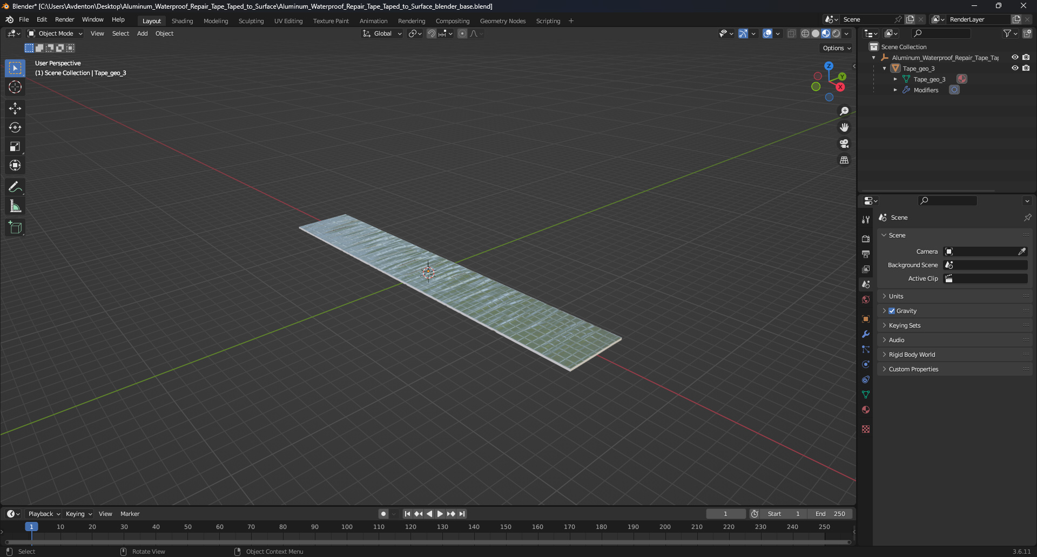The image size is (1037, 557).
Task: Click the End frame 250 field
Action: click(x=830, y=514)
